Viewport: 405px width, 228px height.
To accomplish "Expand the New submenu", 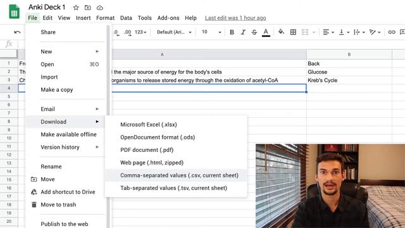I will 66,52.
